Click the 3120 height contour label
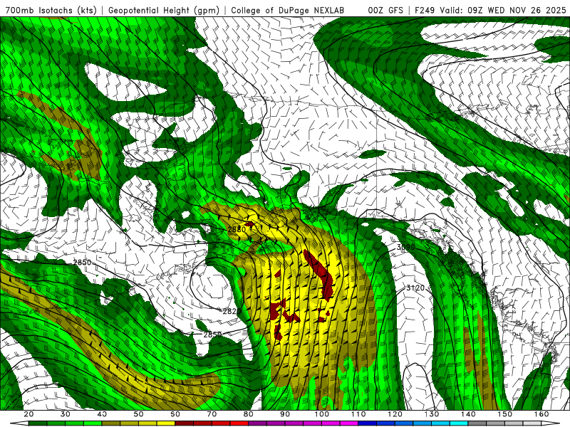This screenshot has width=570, height=427. (x=415, y=288)
